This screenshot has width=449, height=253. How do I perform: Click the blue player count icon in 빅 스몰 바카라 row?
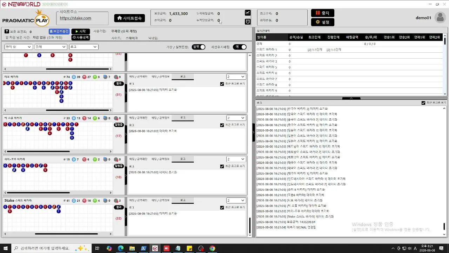74,118
